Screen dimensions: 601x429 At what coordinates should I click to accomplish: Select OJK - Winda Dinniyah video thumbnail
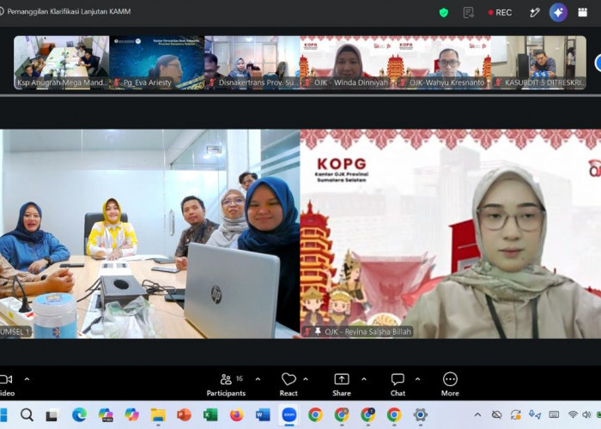pos(348,63)
